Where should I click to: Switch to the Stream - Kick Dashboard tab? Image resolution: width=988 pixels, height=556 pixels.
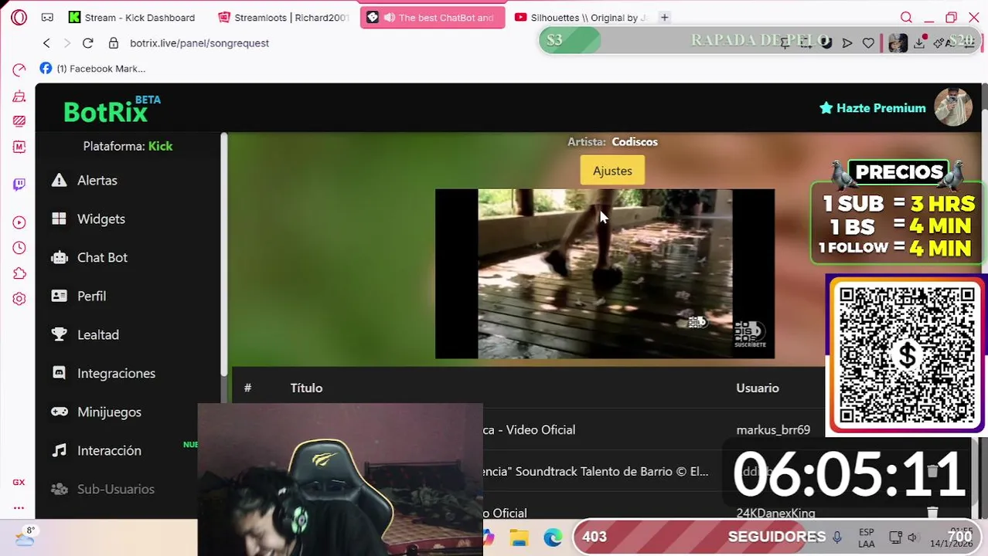[x=131, y=17]
